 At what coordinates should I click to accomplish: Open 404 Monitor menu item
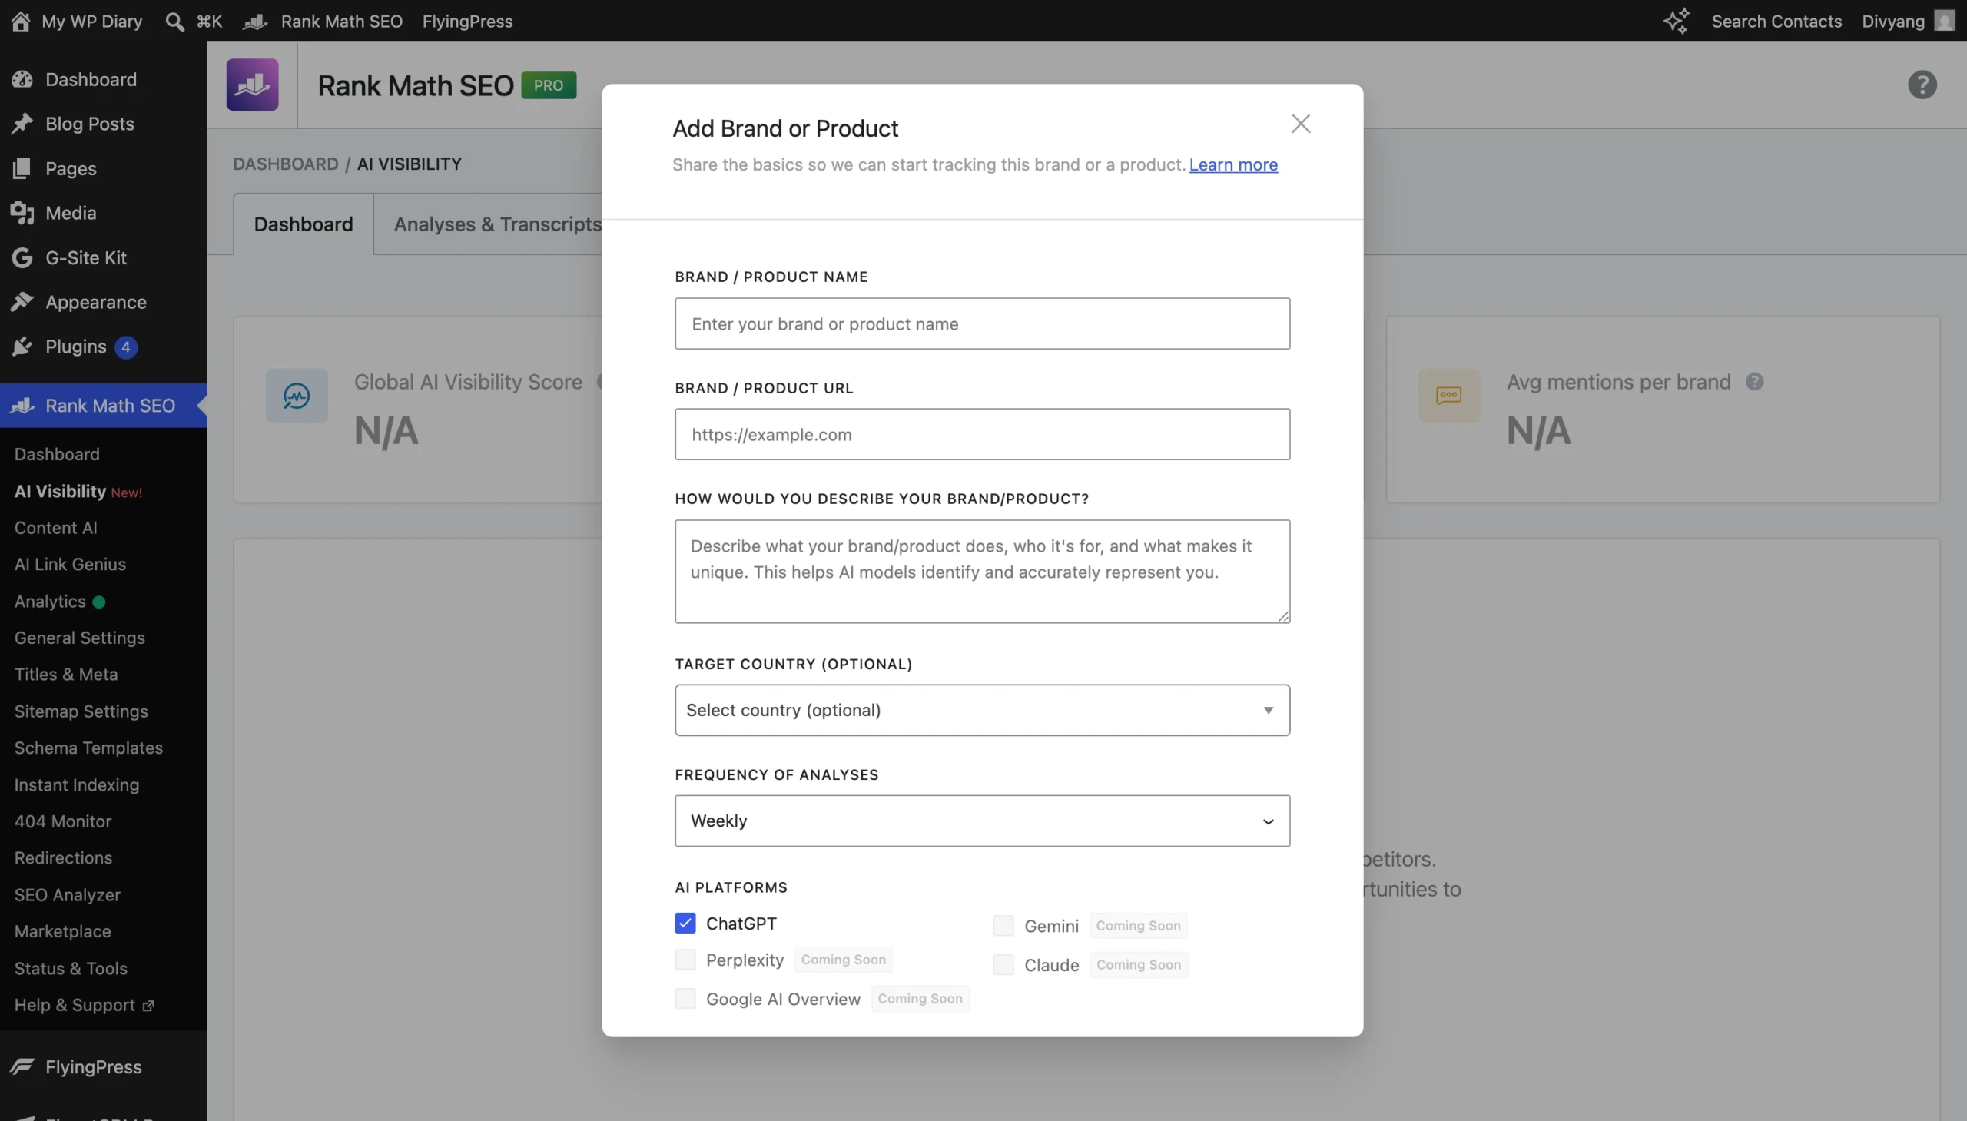[63, 821]
